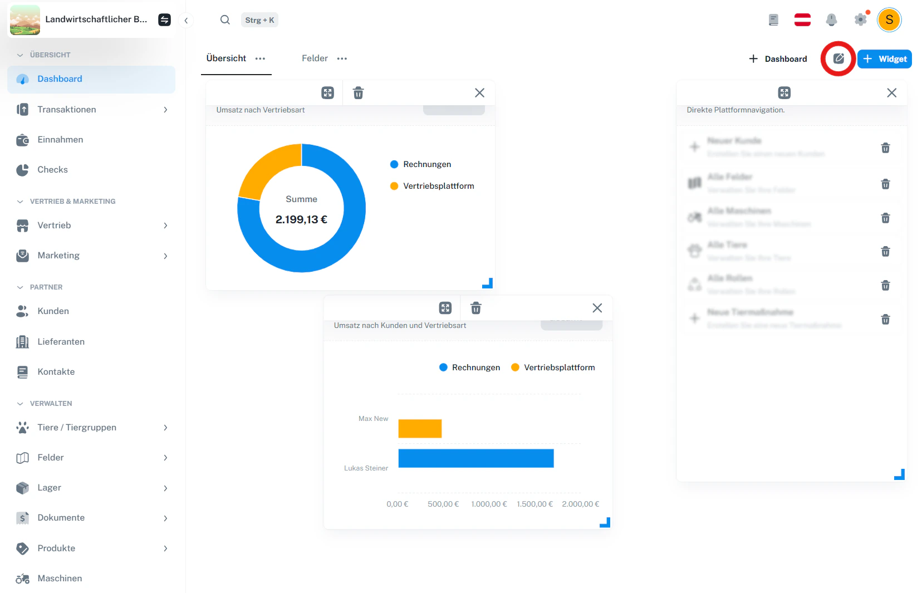Collapse the sidebar with the chevron button

pos(186,21)
